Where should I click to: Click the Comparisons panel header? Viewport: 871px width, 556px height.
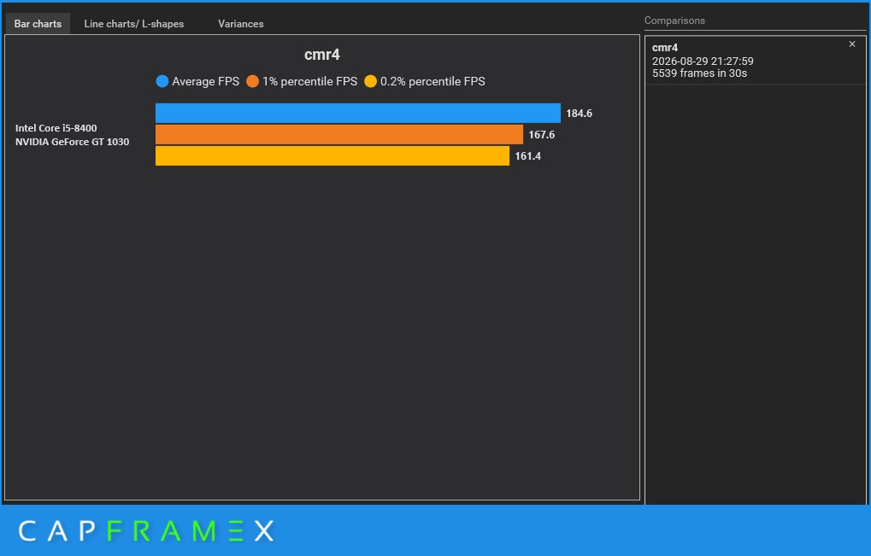(x=674, y=20)
